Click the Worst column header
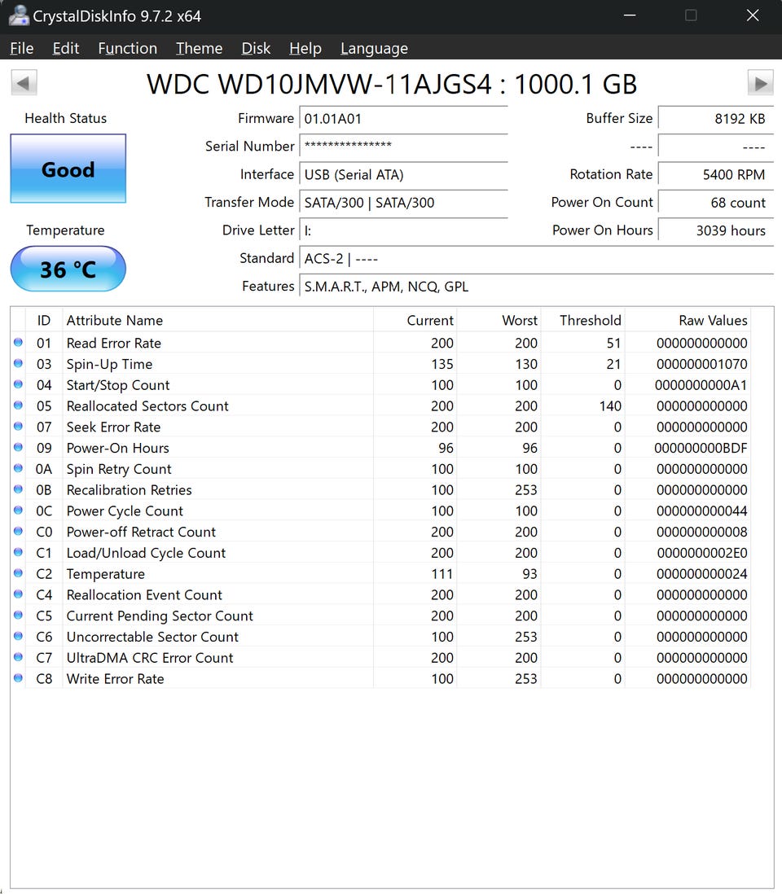 [499, 321]
